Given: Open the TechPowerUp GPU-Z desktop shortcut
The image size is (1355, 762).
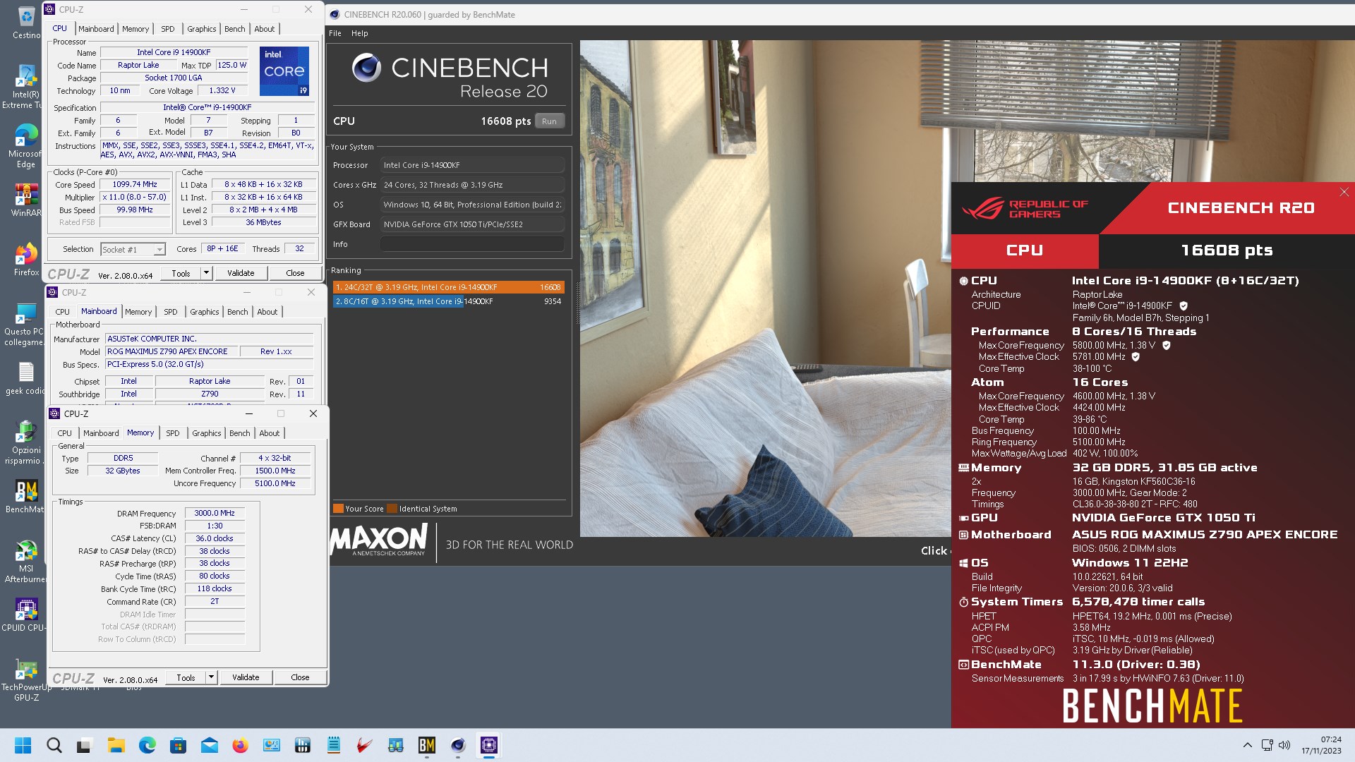Looking at the screenshot, I should click(26, 680).
